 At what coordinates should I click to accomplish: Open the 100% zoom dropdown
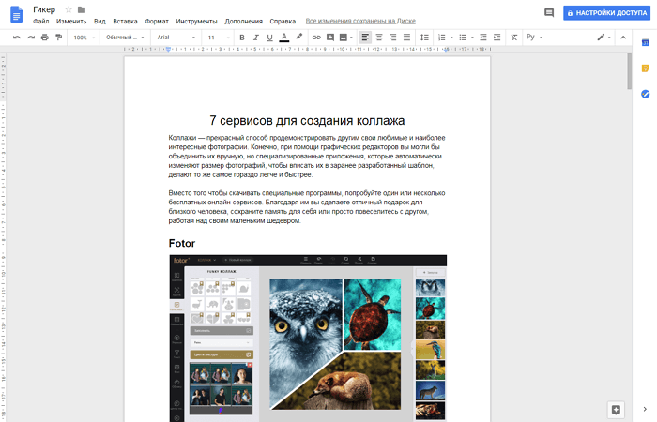pyautogui.click(x=83, y=38)
